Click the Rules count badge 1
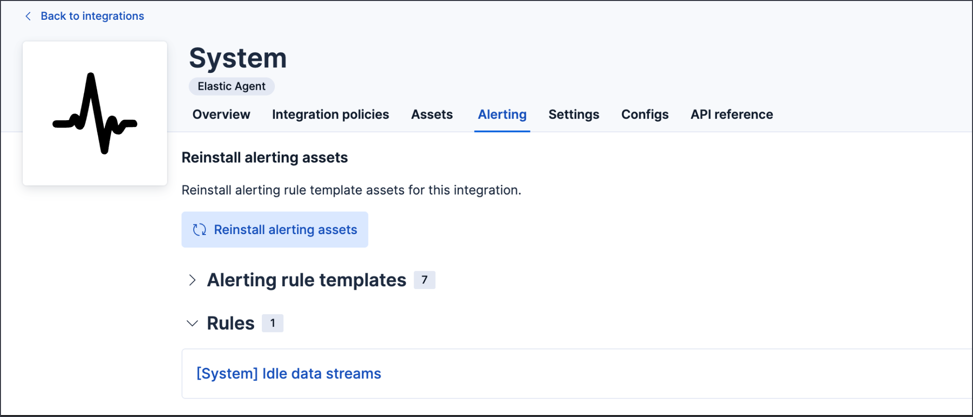The image size is (973, 417). (272, 323)
